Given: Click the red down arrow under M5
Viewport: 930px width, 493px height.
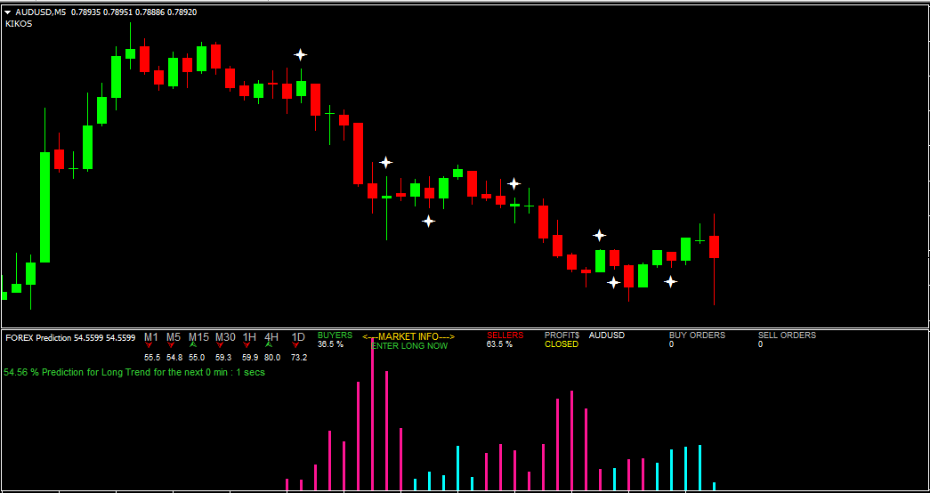Looking at the screenshot, I should click(172, 345).
